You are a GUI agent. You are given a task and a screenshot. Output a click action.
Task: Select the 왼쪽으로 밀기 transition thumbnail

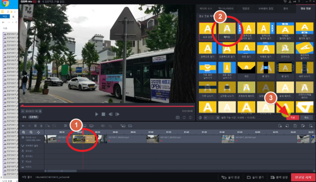click(x=207, y=50)
